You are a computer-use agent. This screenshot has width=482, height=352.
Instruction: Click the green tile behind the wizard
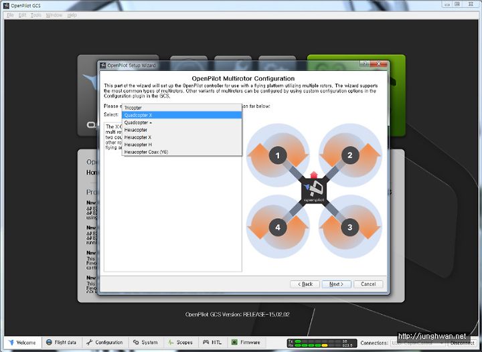point(396,95)
